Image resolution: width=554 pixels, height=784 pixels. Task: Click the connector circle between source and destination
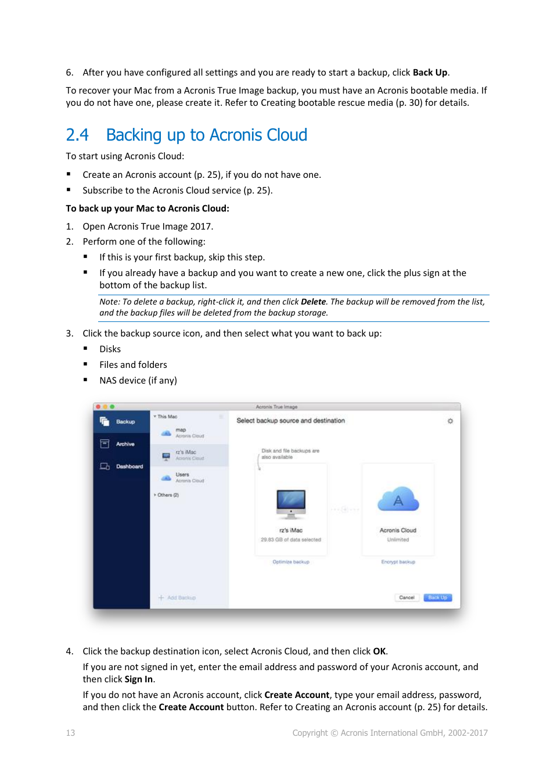(344, 510)
